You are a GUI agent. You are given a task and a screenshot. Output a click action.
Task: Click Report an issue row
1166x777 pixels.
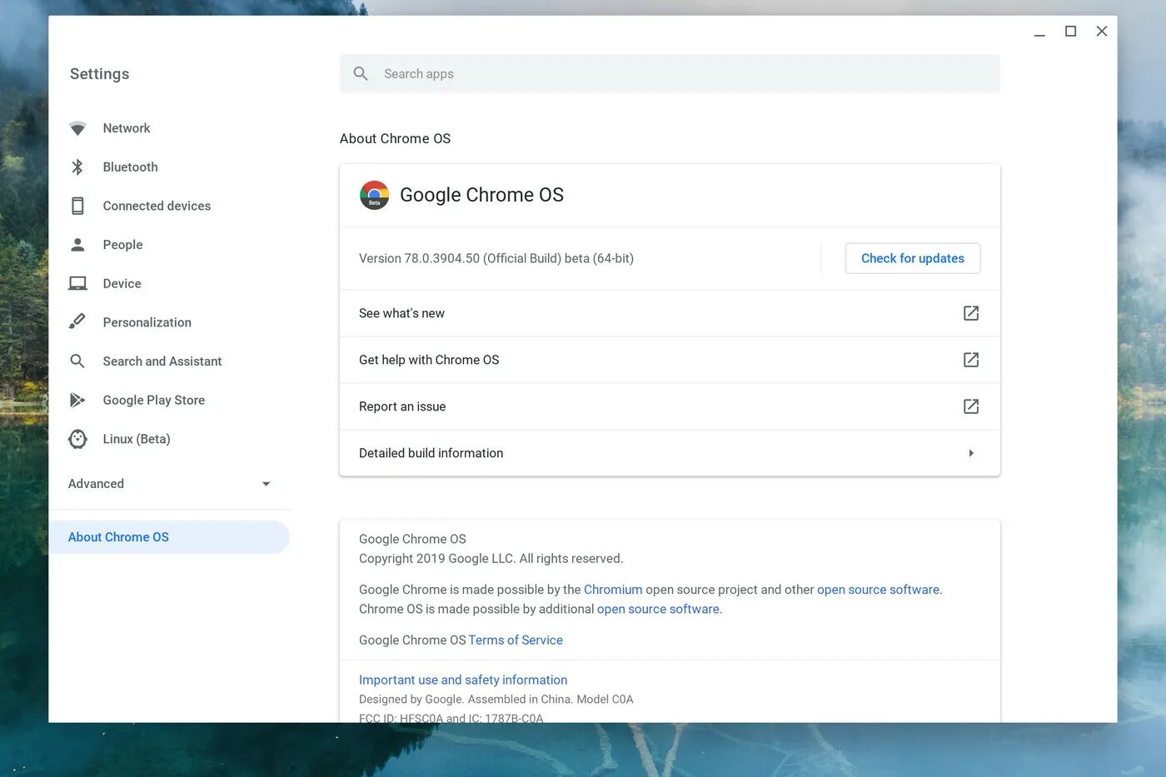[670, 406]
